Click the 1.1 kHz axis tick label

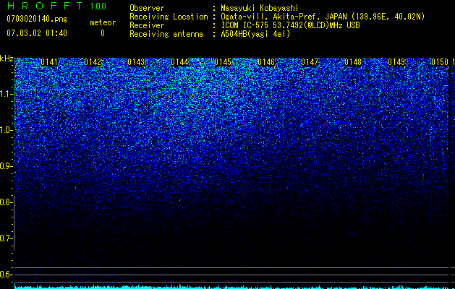pos(7,94)
